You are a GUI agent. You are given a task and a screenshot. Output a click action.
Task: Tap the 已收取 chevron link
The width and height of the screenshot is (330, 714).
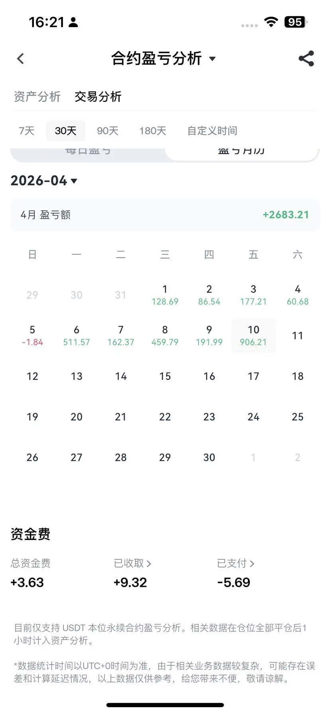(132, 563)
